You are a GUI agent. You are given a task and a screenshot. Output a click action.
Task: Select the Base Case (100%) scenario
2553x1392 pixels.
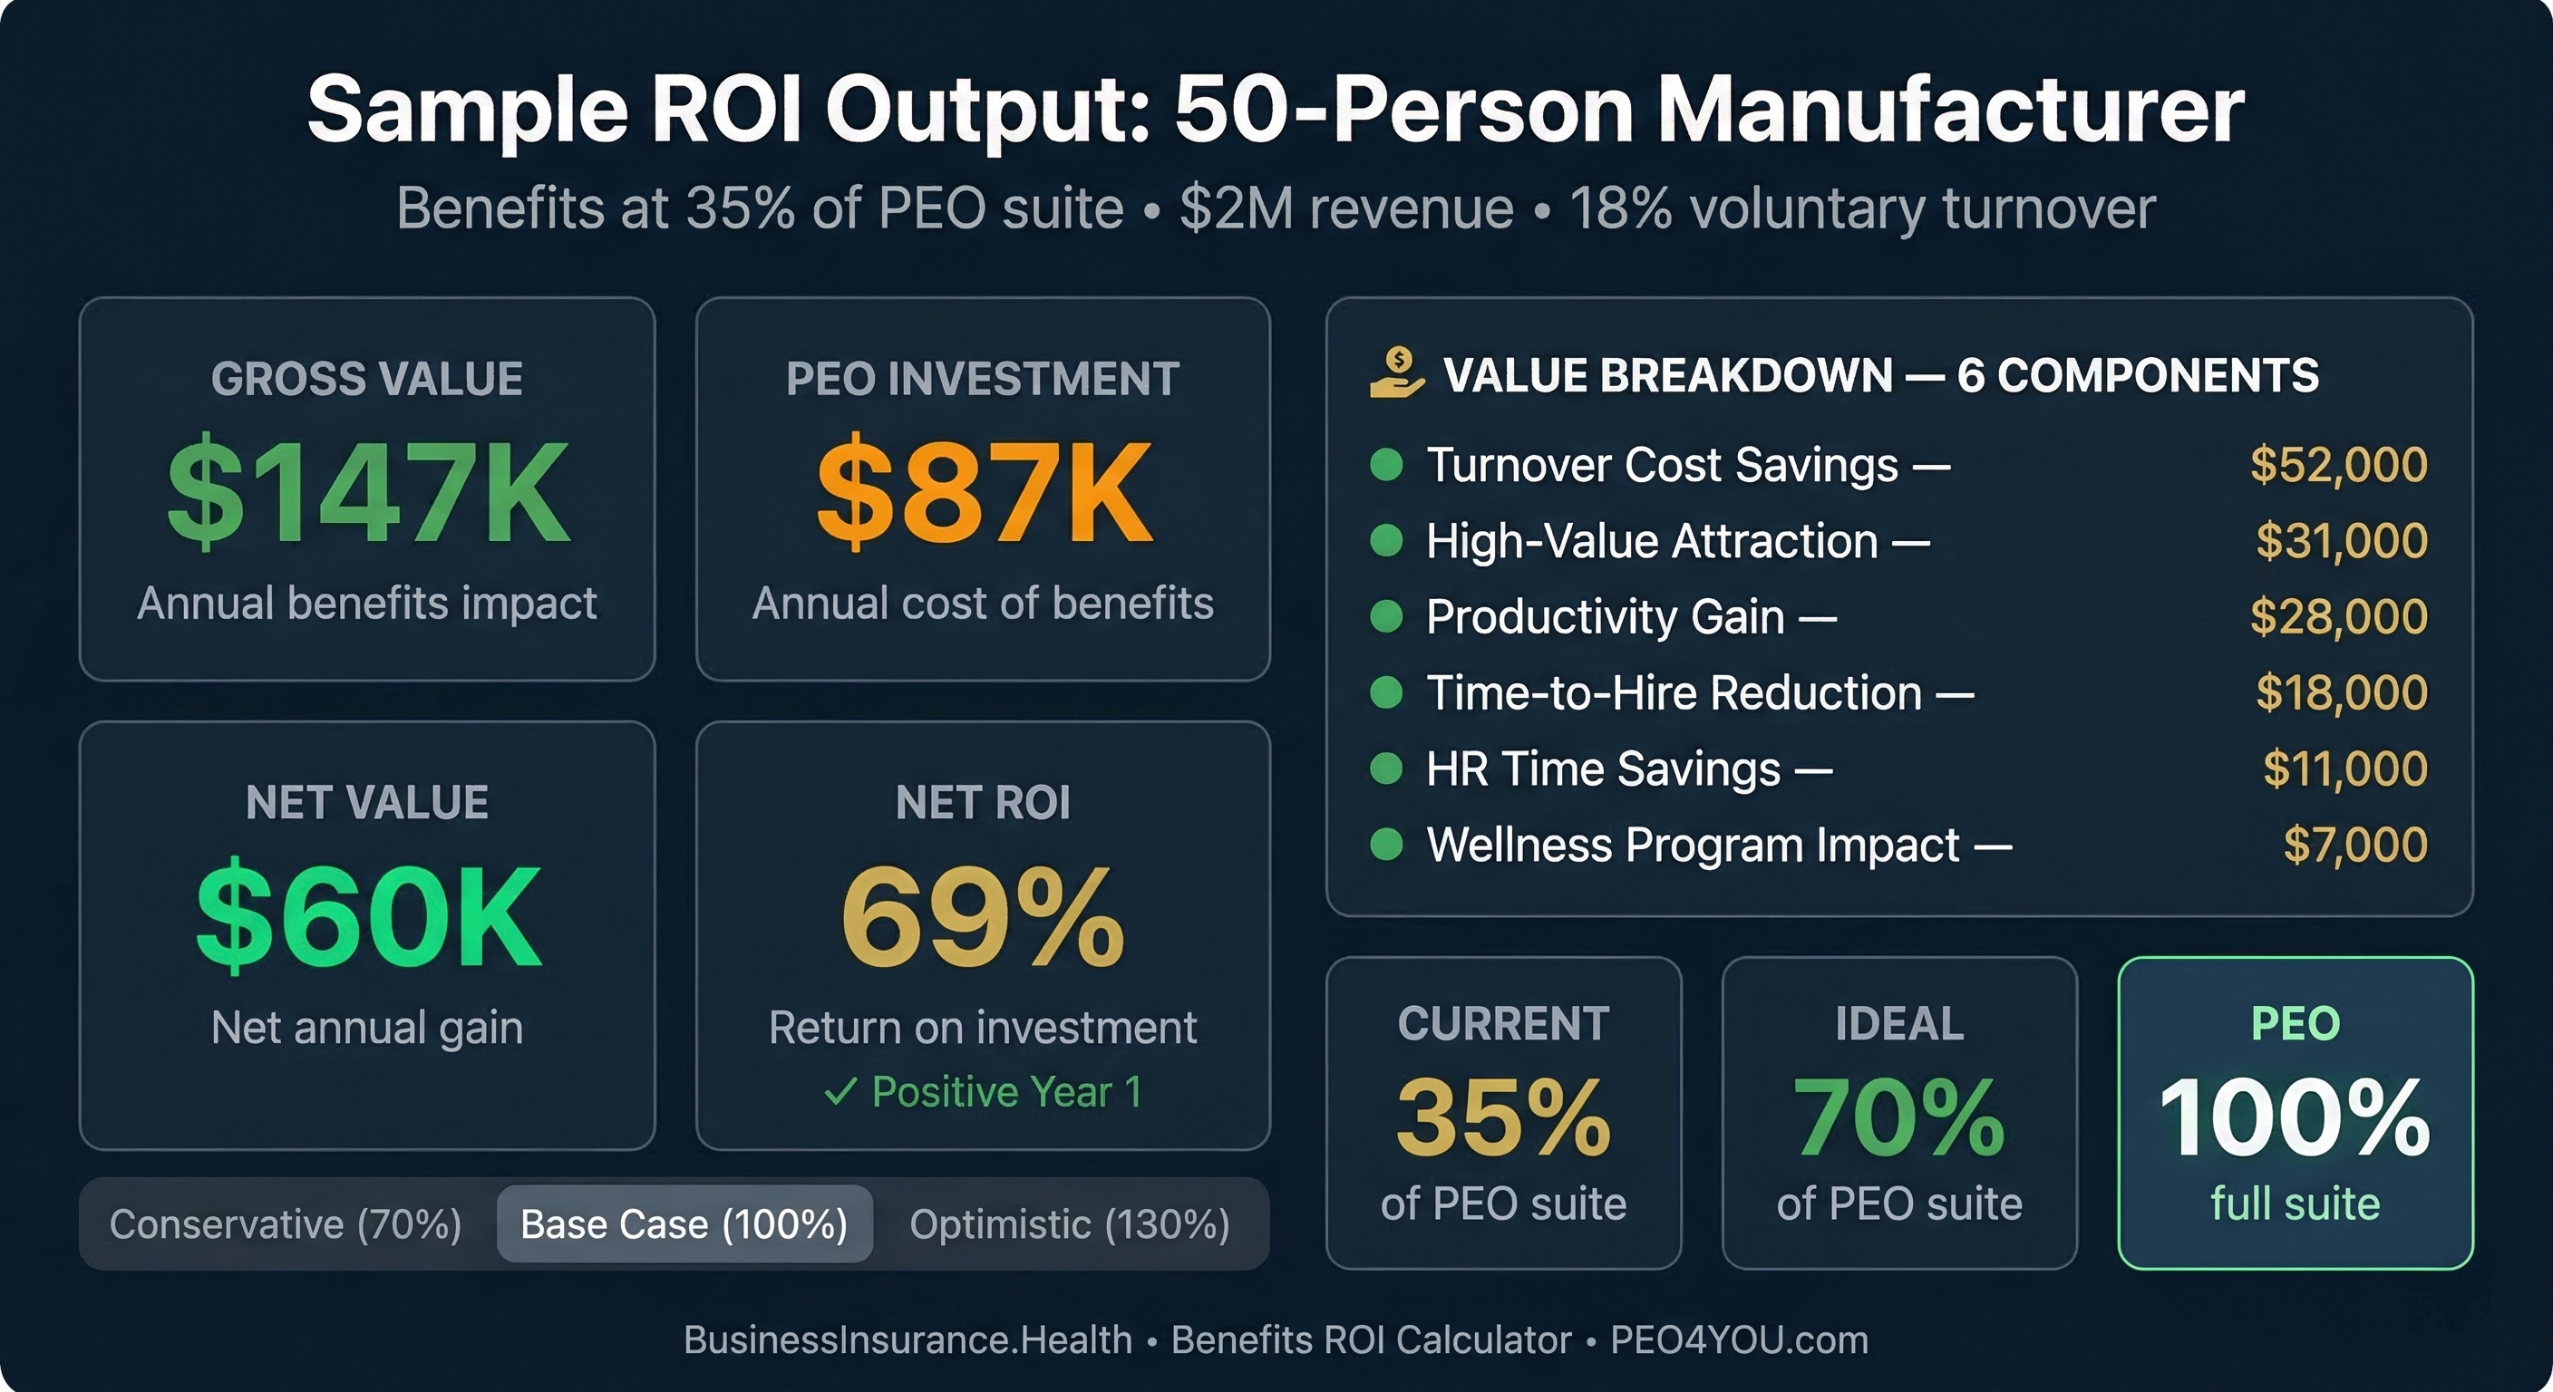(x=684, y=1224)
